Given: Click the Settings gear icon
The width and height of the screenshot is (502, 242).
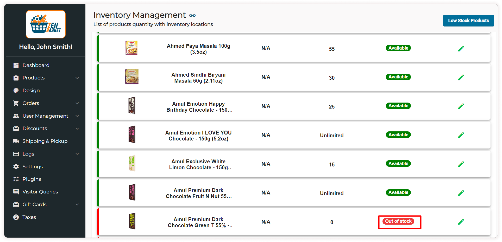Looking at the screenshot, I should 16,166.
